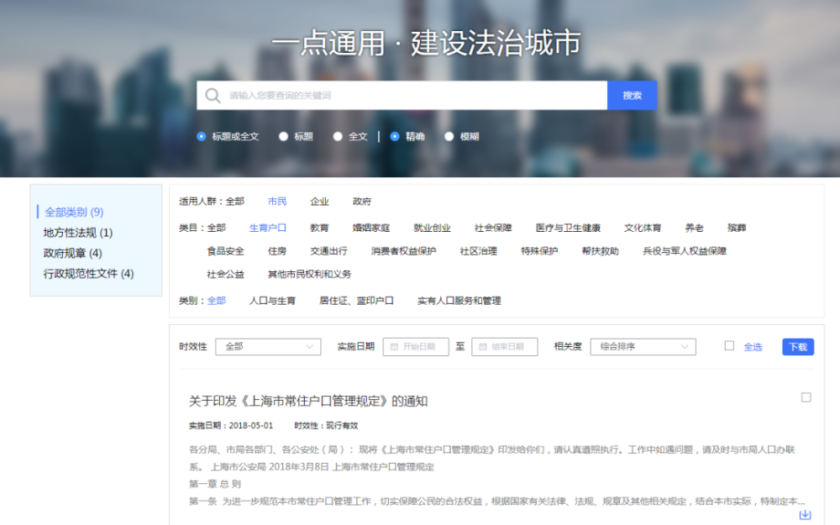Viewport: 840px width, 525px height.
Task: Switch to 模糊 fuzzy matching
Action: [x=449, y=136]
